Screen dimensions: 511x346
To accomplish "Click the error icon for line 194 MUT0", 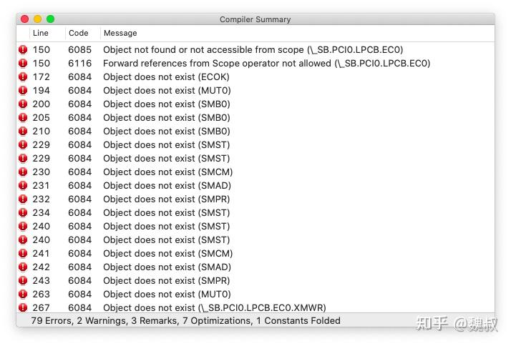I will [23, 91].
